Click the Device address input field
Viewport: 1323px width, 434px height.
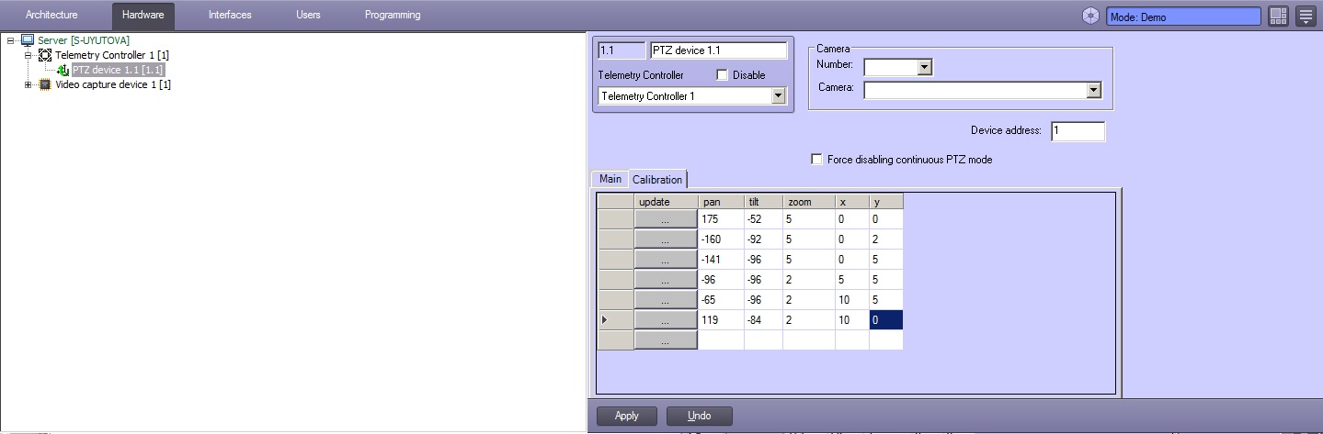tap(1077, 131)
